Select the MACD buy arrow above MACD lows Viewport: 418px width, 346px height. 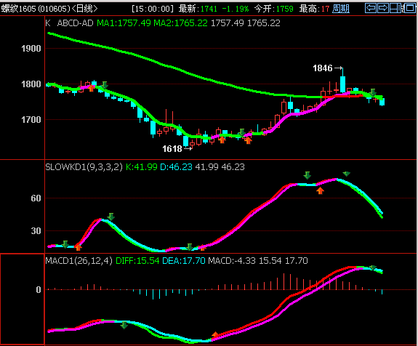[215, 335]
